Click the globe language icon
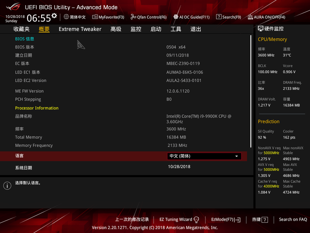This screenshot has width=310, height=233. tap(66, 17)
